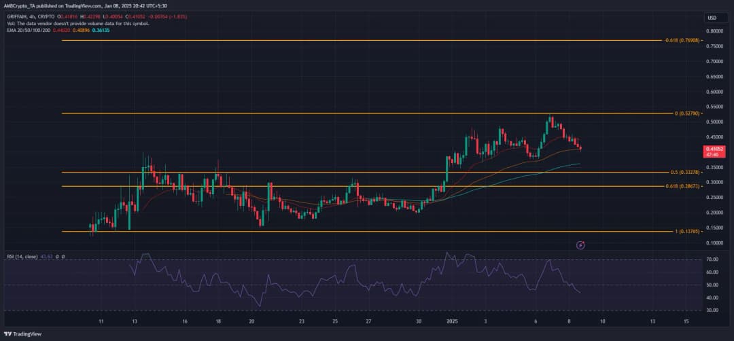Open the USD currency selector
The height and width of the screenshot is (341, 734).
(712, 18)
